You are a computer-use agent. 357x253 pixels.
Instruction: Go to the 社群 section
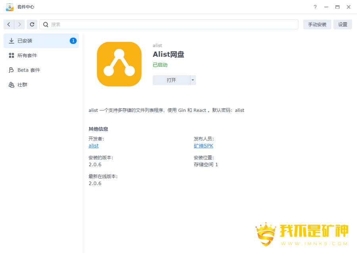click(x=41, y=84)
